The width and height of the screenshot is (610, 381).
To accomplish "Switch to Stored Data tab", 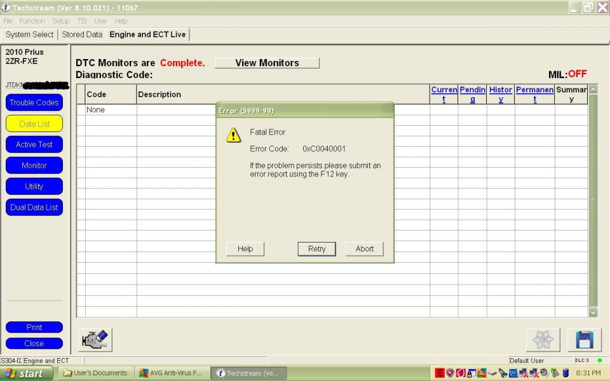I will tap(82, 34).
